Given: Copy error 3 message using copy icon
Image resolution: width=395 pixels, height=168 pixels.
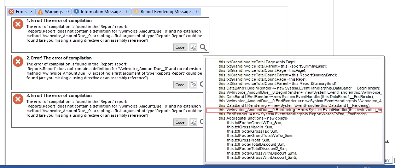Looking at the screenshot, I should [193, 122].
